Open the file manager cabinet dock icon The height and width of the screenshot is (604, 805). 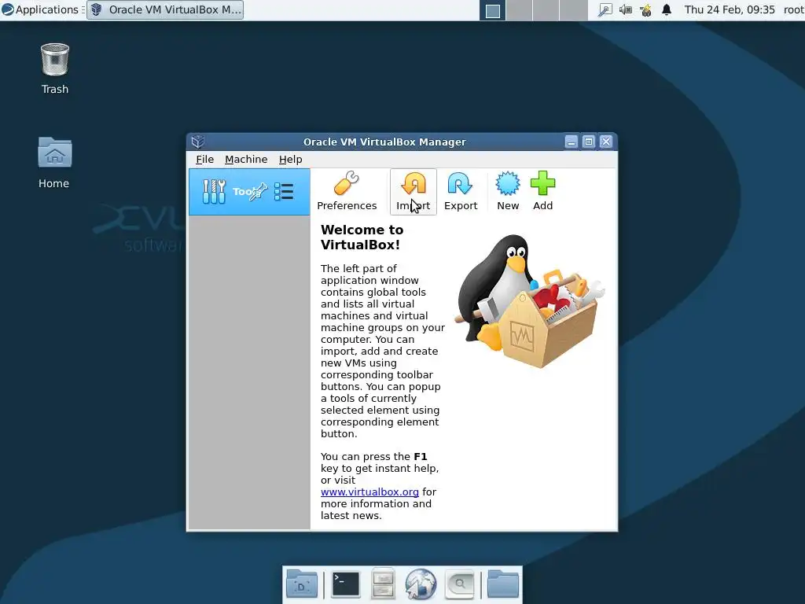[x=383, y=584]
